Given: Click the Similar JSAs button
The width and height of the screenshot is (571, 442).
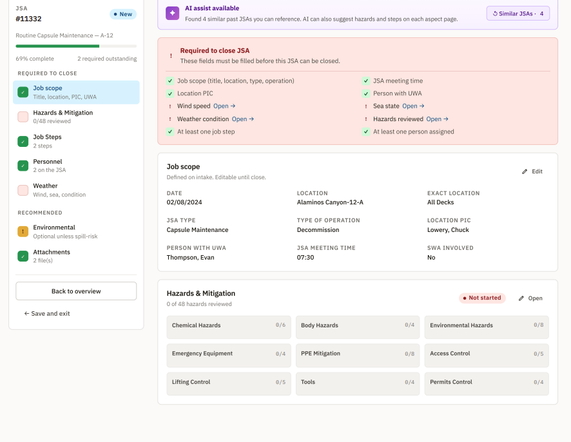Looking at the screenshot, I should (518, 14).
